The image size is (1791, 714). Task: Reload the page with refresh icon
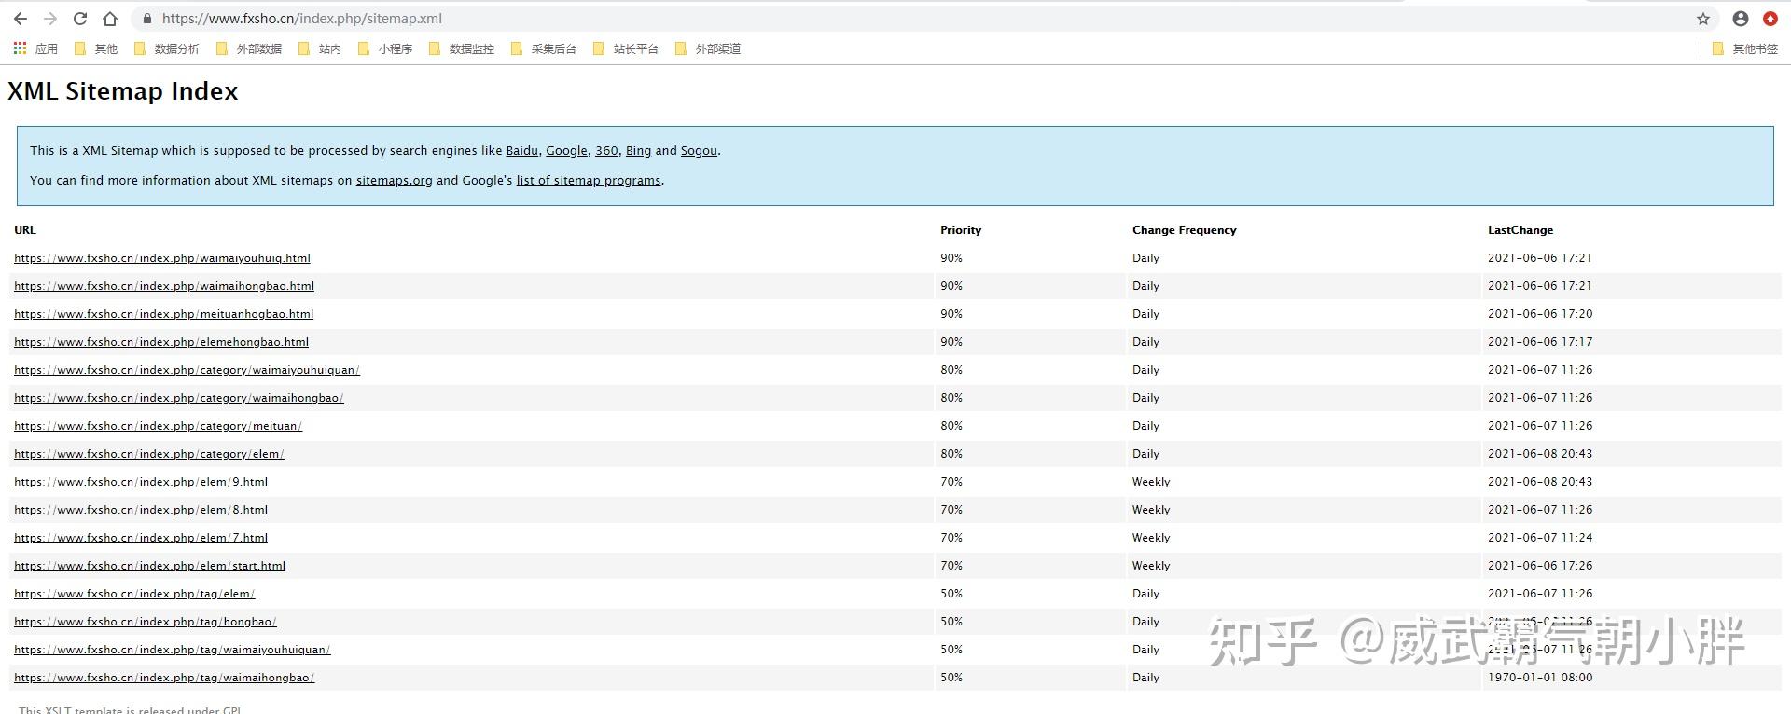[x=80, y=19]
